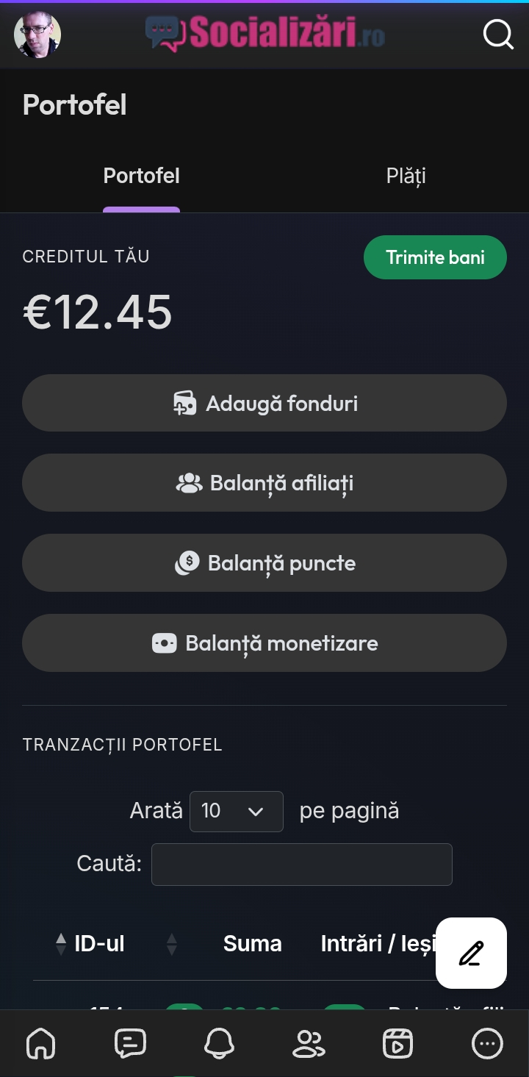This screenshot has width=529, height=1077.
Task: Sort by the ID-ul column arrows
Action: pos(61,944)
